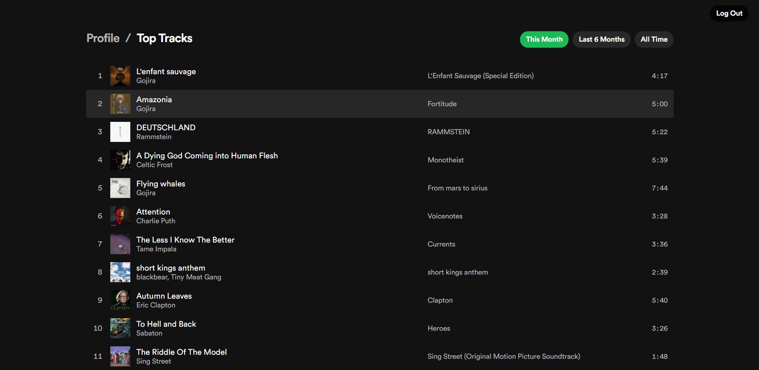Click the artist name Tame Impala
759x370 pixels.
156,249
